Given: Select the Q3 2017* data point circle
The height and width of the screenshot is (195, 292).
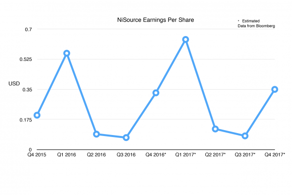Looking at the screenshot, I should [x=245, y=136].
